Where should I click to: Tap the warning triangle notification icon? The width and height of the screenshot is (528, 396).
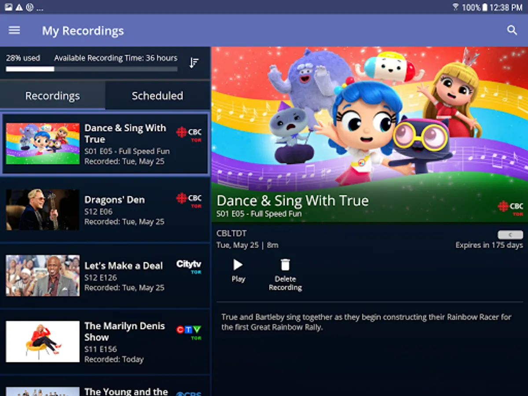pos(19,7)
